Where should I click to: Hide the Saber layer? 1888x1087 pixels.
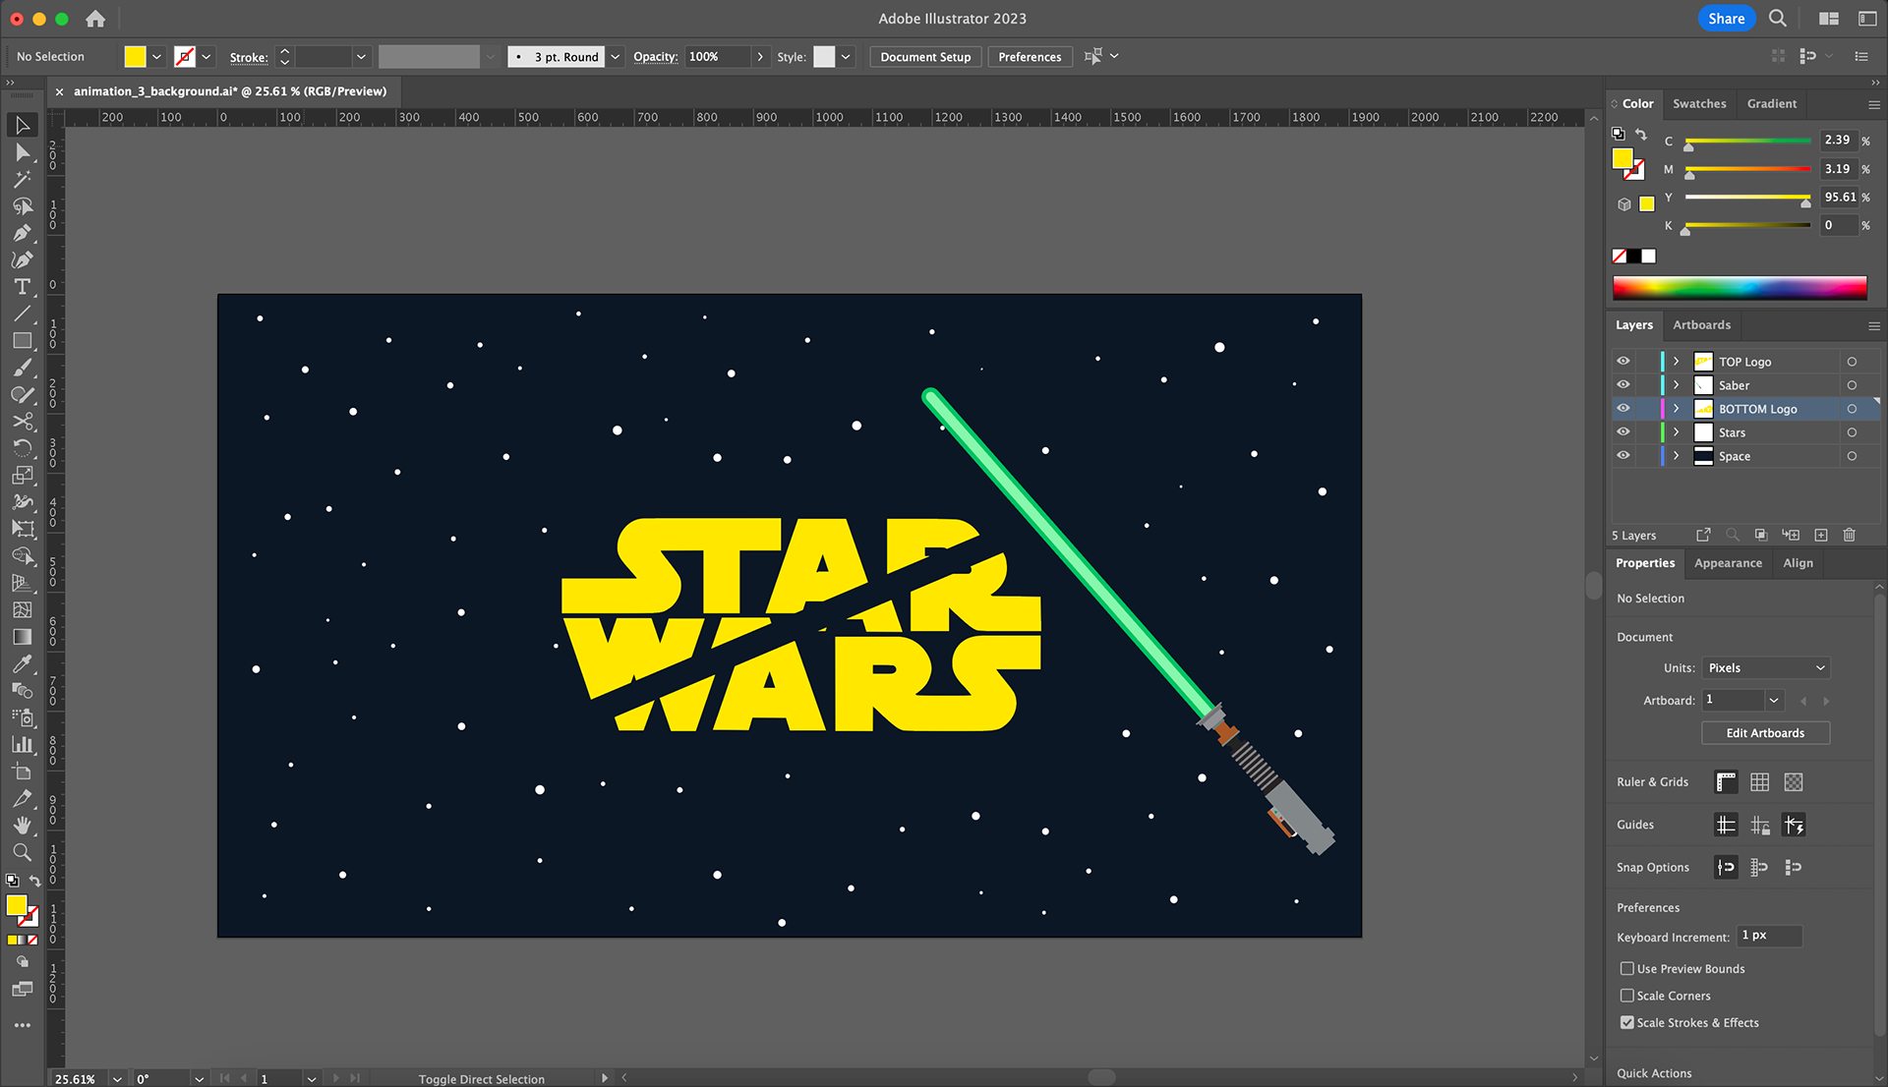[1623, 384]
